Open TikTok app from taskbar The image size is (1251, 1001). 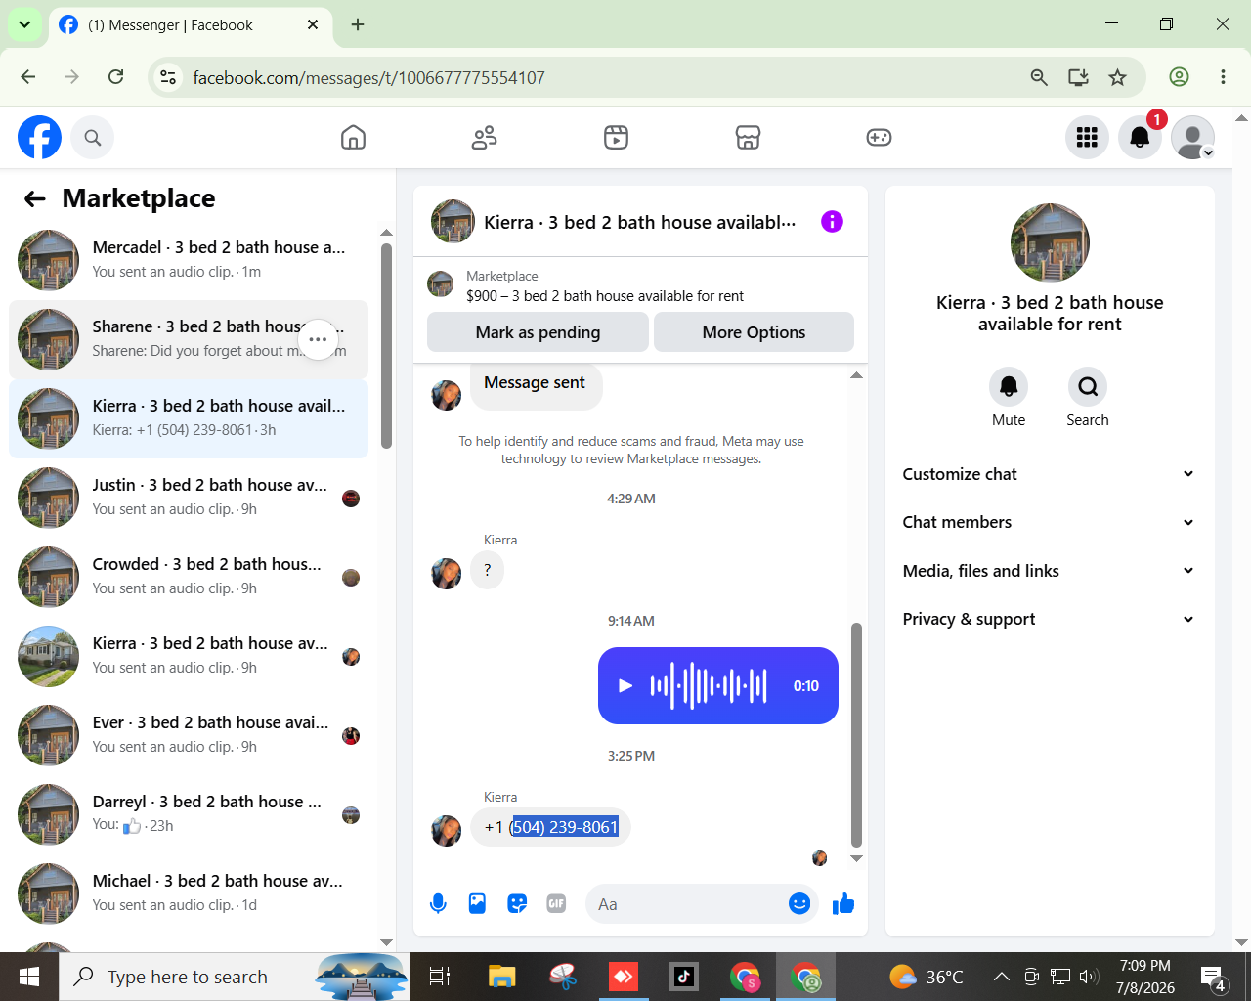[684, 977]
